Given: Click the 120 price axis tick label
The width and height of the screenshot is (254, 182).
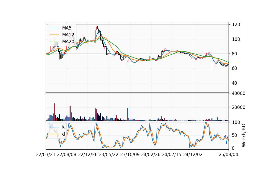Looking at the screenshot, I should pyautogui.click(x=236, y=25).
